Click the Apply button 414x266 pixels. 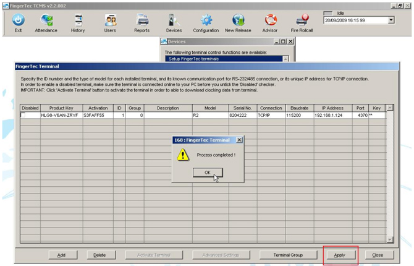tap(341, 255)
